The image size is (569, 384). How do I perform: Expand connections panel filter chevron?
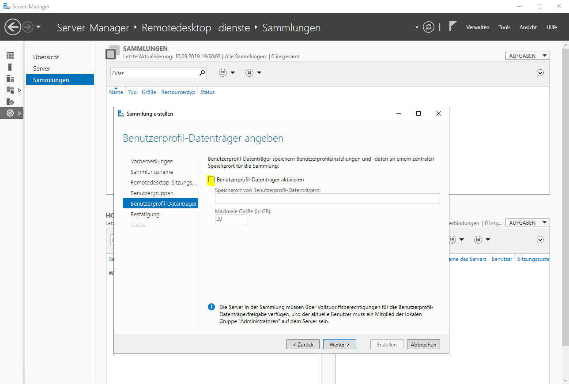point(540,239)
